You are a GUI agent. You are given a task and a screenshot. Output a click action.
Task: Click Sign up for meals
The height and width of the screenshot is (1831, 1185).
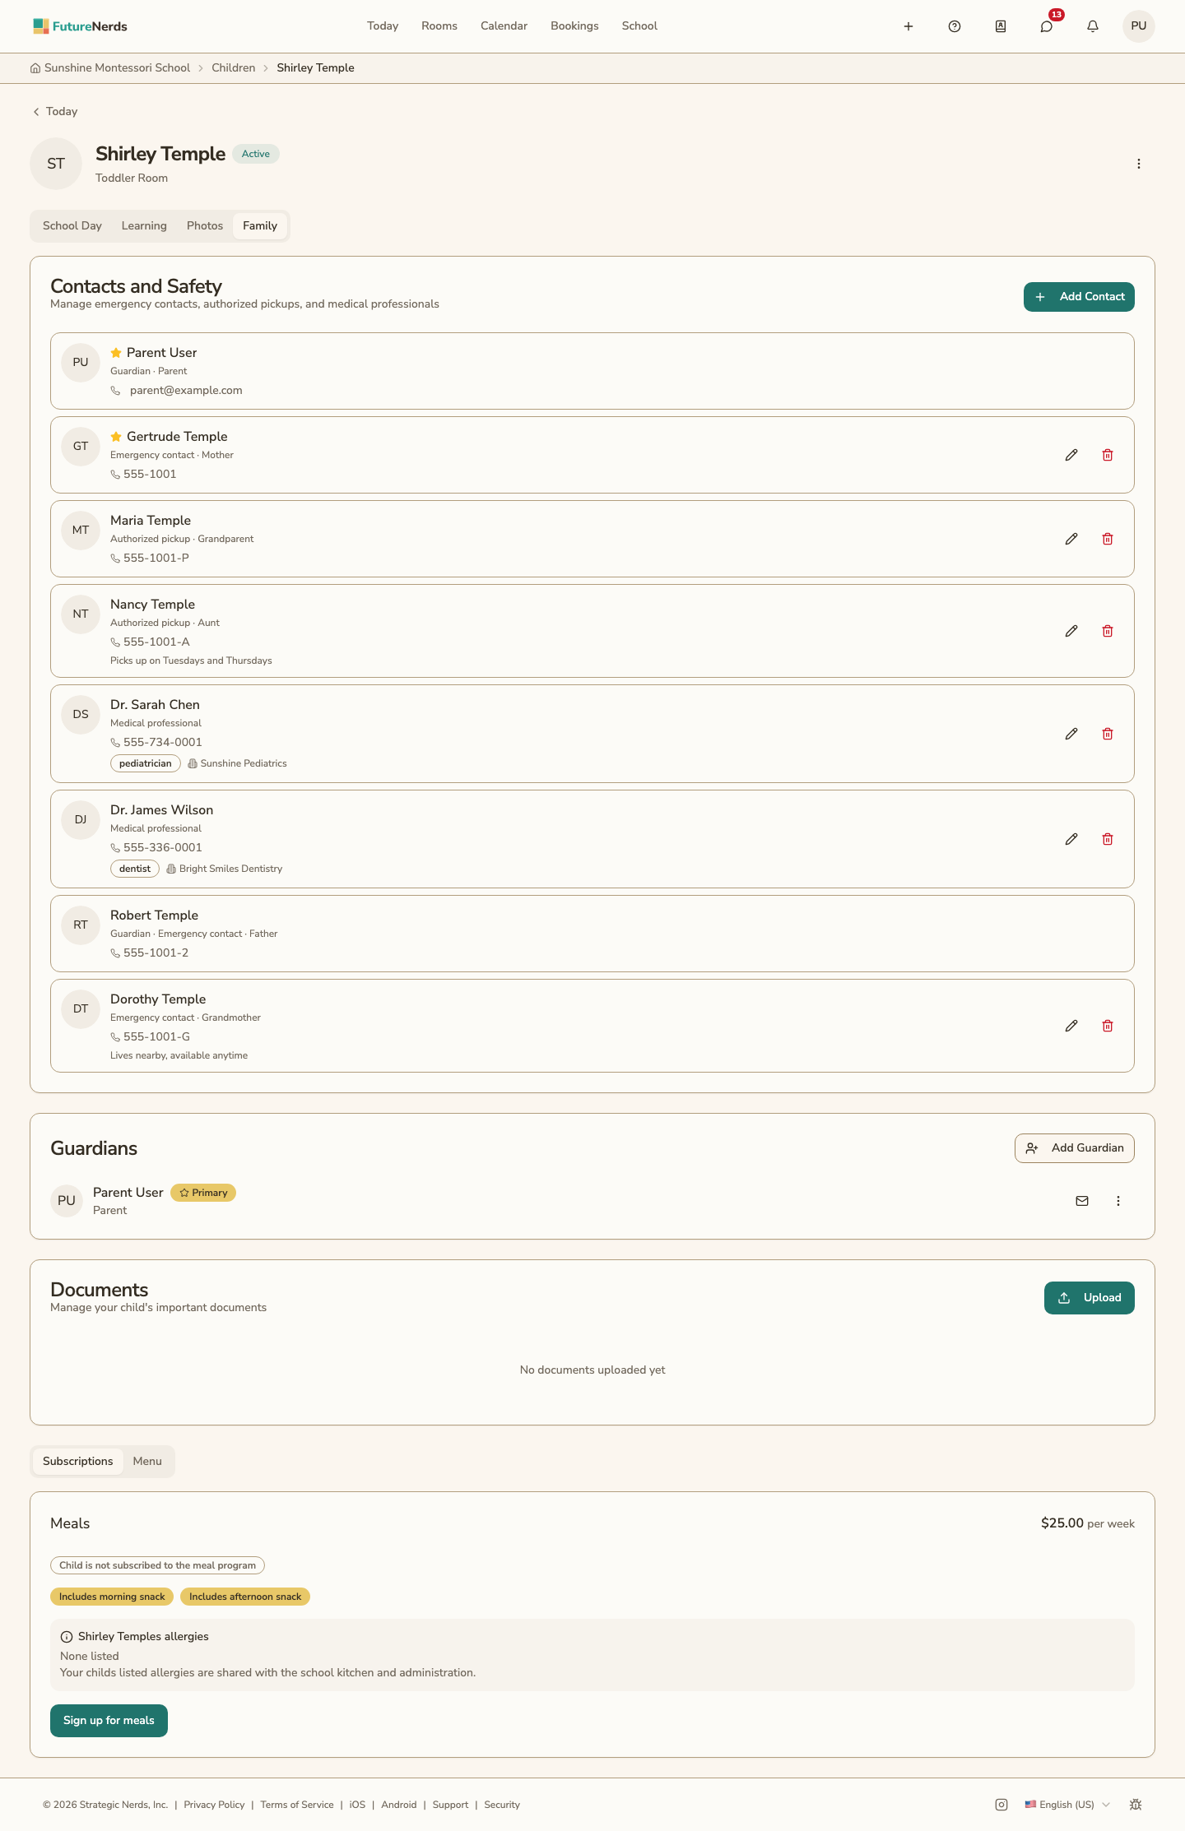[x=109, y=1721]
